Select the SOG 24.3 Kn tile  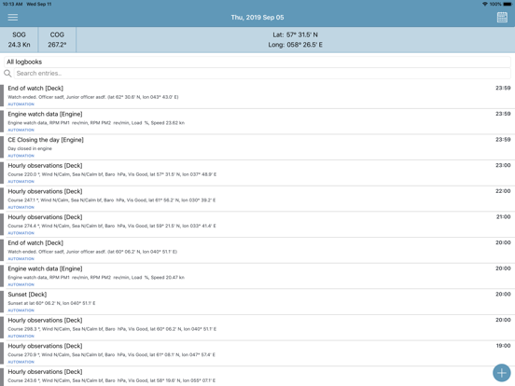point(19,39)
